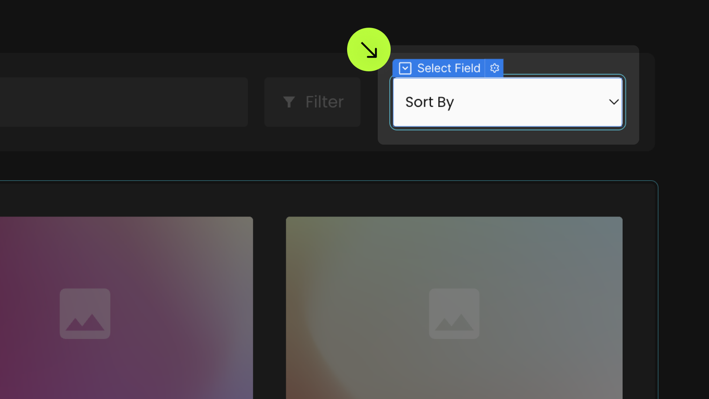Click image placeholder icon in gray-green card
The width and height of the screenshot is (709, 399).
click(454, 314)
